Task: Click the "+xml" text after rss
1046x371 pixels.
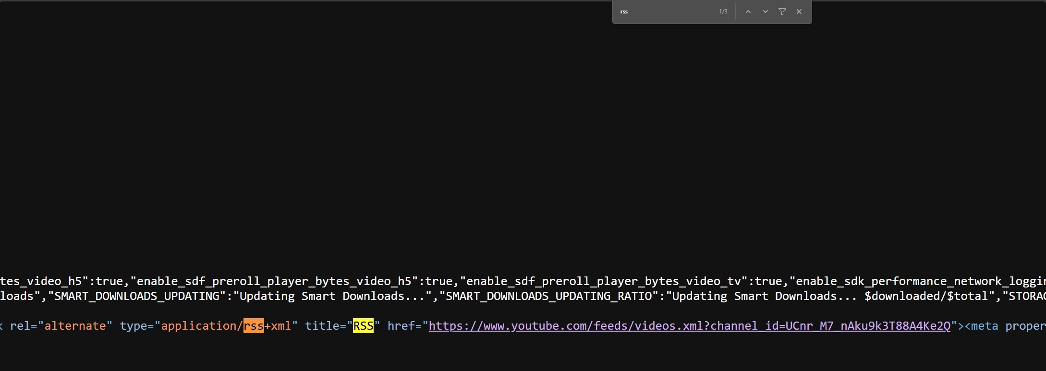Action: pyautogui.click(x=278, y=326)
